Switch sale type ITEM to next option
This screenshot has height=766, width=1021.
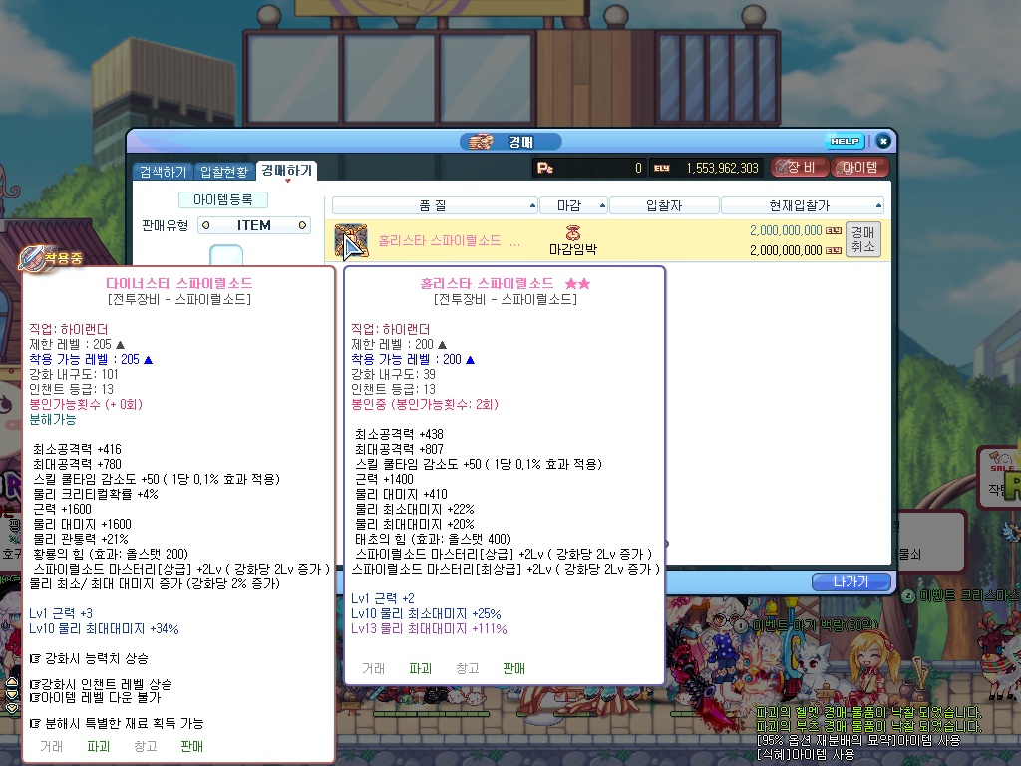point(304,226)
